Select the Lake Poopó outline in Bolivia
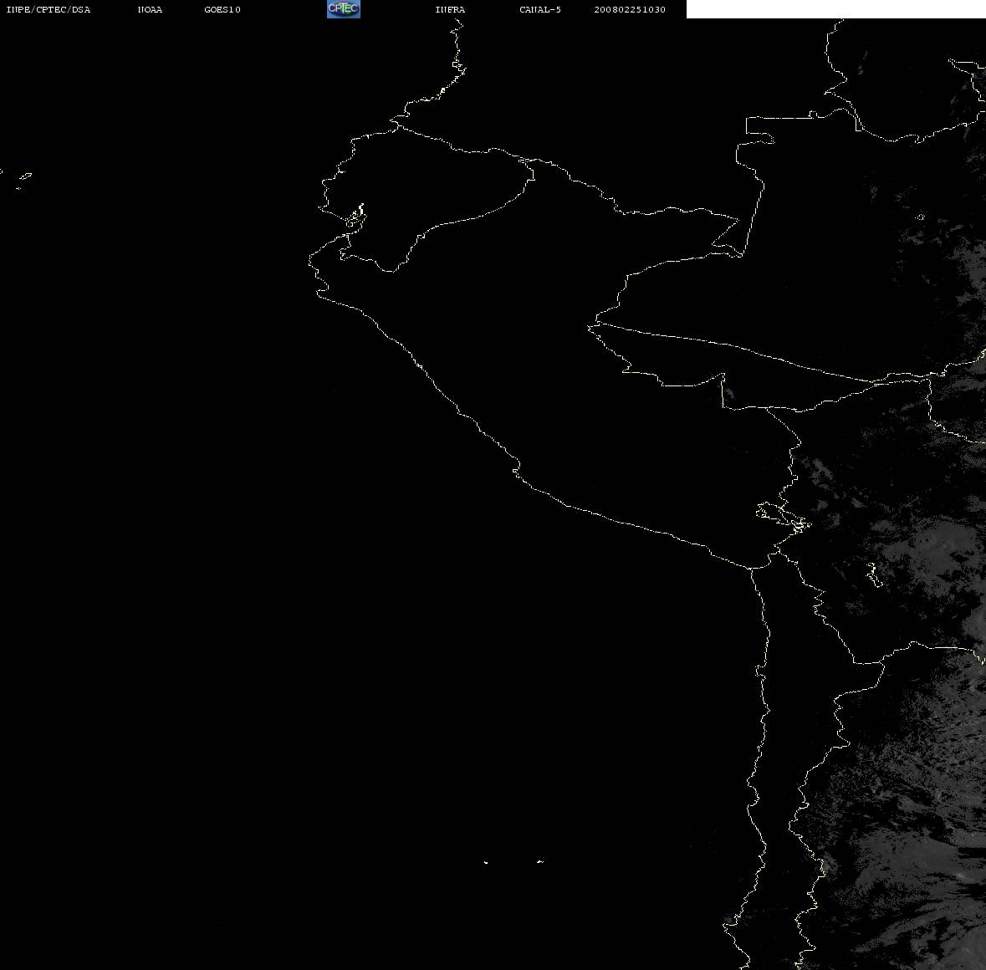986x970 pixels. [875, 574]
